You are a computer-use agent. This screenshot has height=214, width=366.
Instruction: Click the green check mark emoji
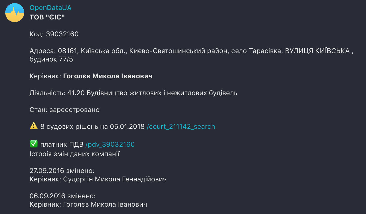pyautogui.click(x=34, y=144)
